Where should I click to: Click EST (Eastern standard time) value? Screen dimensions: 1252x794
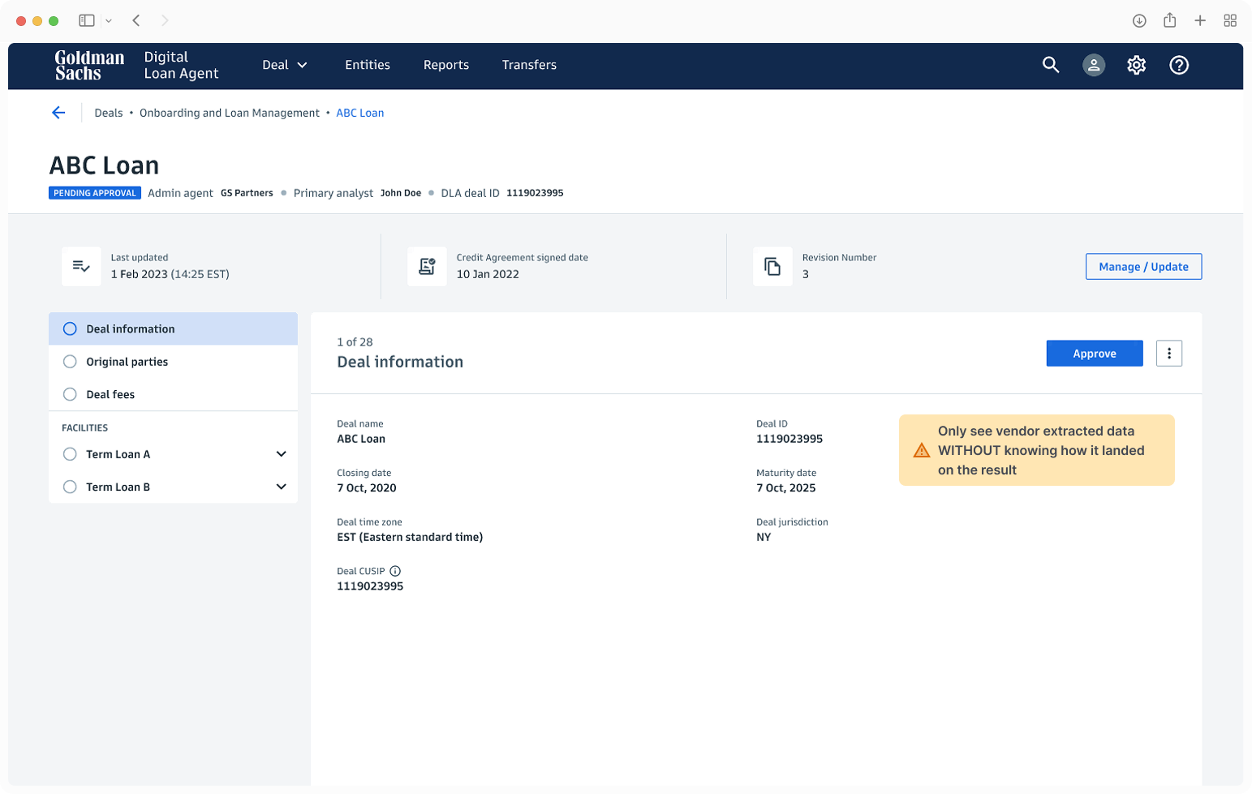pos(410,537)
